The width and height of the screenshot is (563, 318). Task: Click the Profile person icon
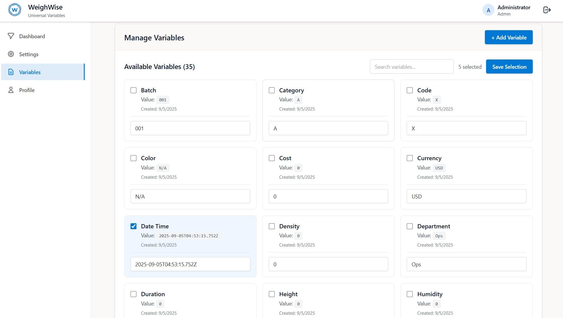click(11, 90)
